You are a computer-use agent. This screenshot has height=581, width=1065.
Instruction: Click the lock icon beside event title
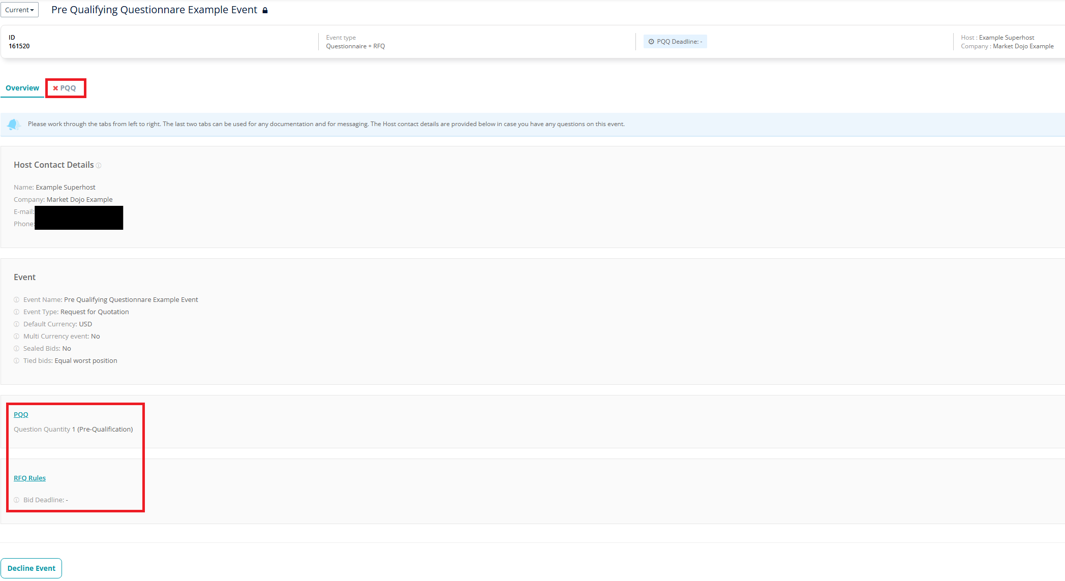click(x=265, y=11)
